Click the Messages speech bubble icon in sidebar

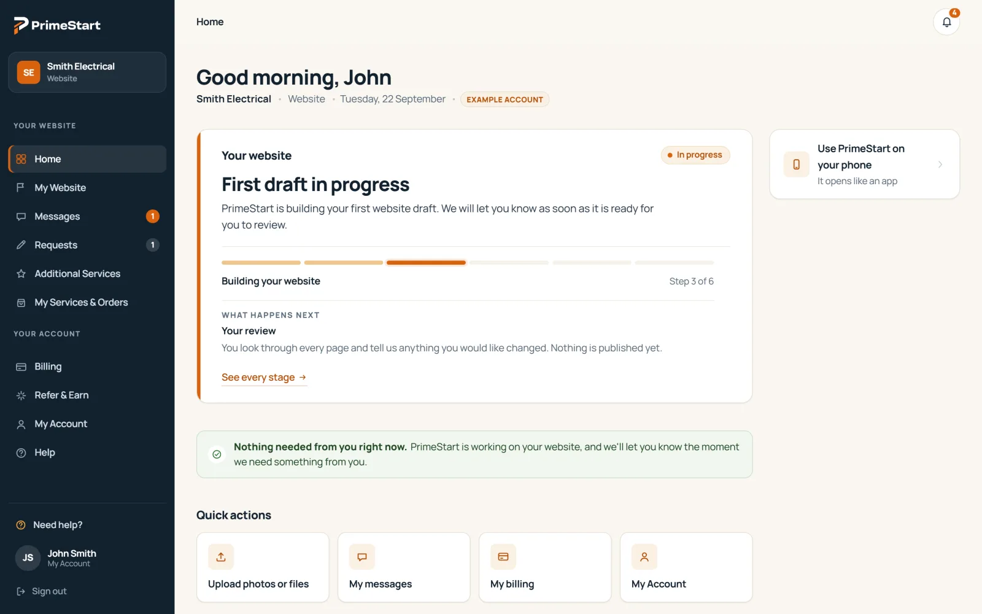point(21,217)
